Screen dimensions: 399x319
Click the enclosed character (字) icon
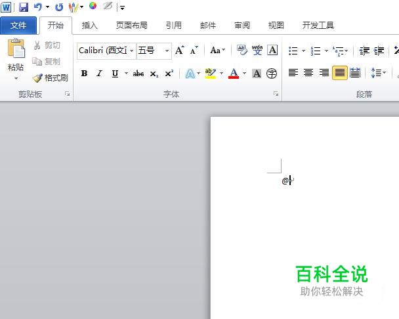[x=272, y=74]
